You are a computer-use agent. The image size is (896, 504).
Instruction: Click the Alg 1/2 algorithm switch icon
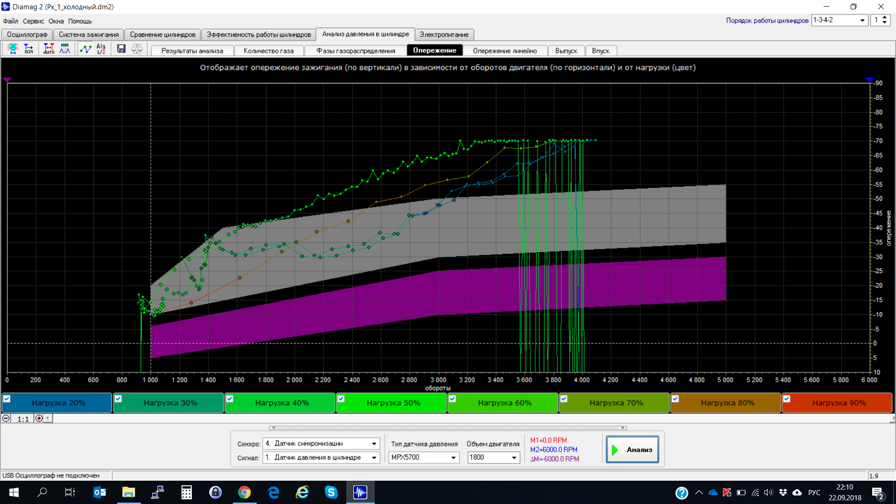click(101, 49)
